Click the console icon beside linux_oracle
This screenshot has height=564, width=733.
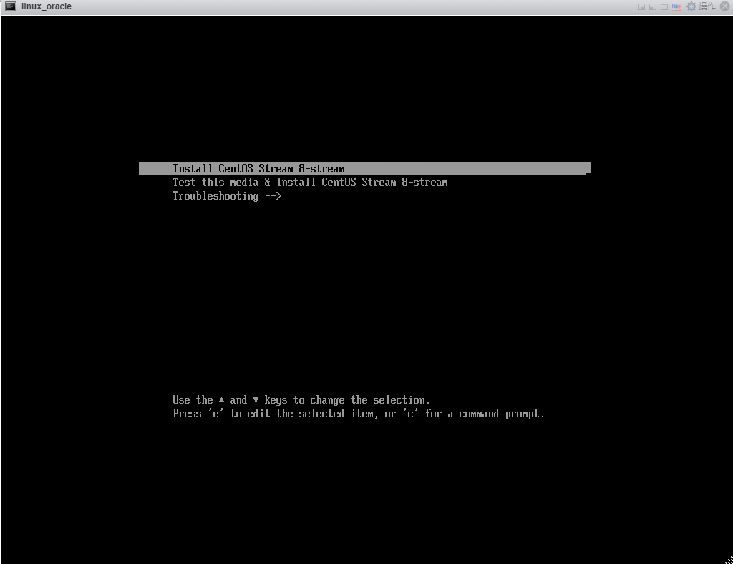pos(10,6)
